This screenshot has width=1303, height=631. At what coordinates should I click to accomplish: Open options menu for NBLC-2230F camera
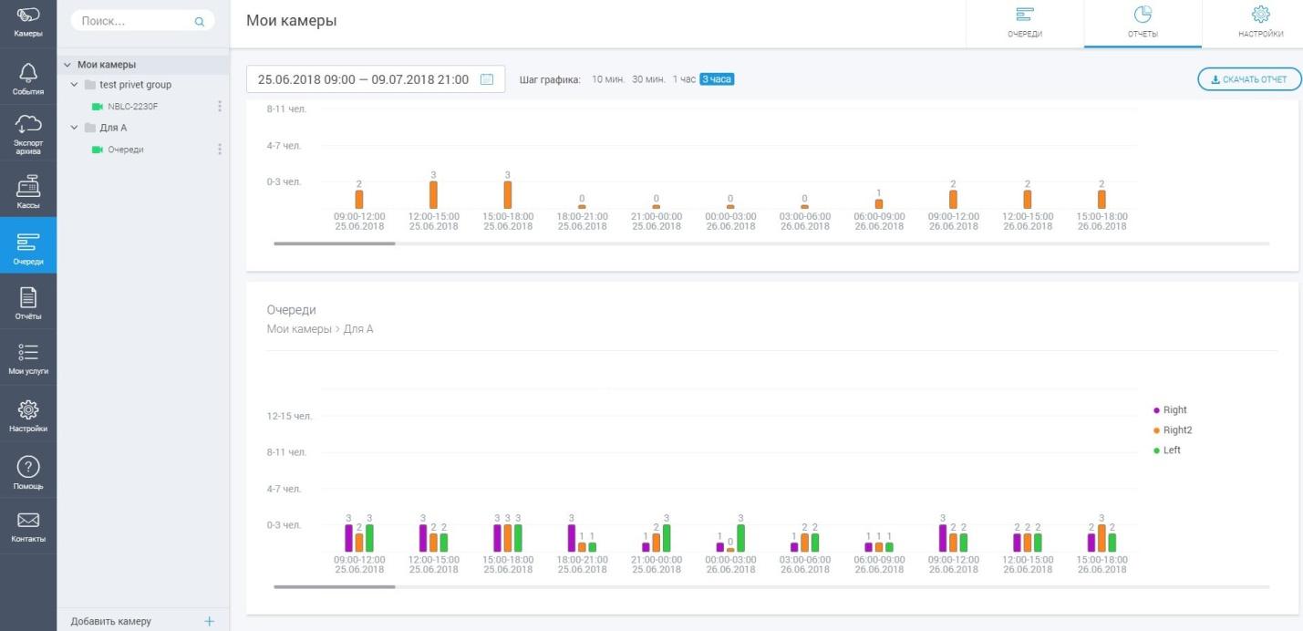pos(220,106)
